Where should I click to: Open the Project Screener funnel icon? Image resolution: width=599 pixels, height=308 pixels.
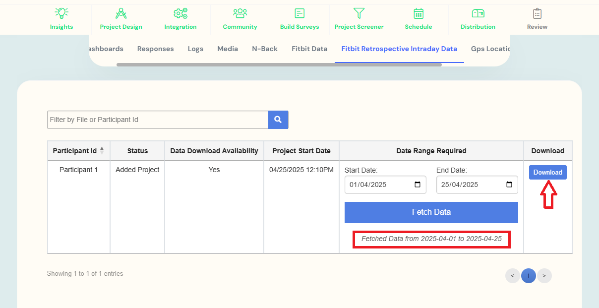359,13
